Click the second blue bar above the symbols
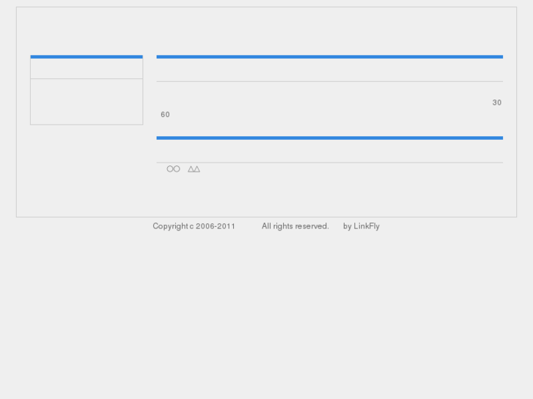The height and width of the screenshot is (399, 533). (329, 138)
